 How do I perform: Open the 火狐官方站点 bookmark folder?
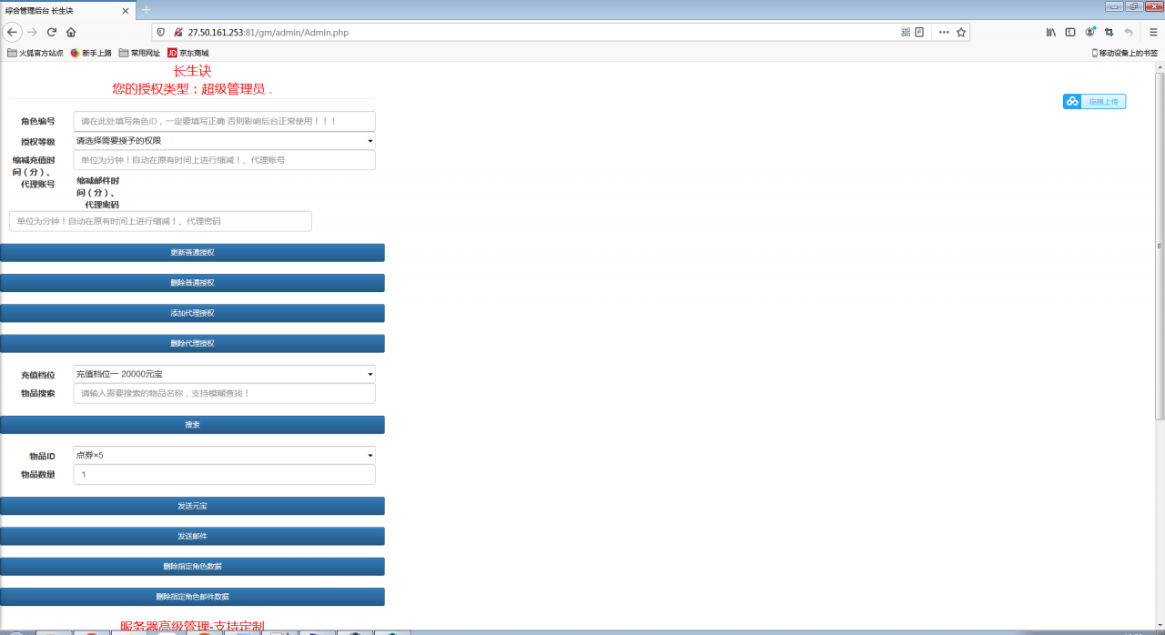(x=35, y=53)
